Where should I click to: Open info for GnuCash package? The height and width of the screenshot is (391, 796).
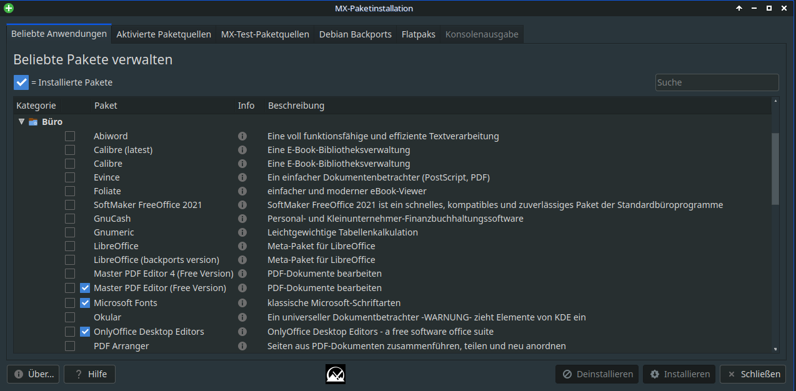click(242, 219)
